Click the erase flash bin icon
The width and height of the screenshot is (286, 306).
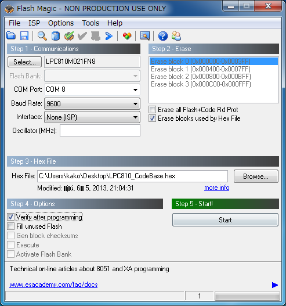[56, 36]
